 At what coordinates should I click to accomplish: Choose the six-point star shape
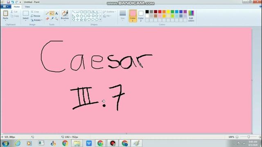coord(85,20)
